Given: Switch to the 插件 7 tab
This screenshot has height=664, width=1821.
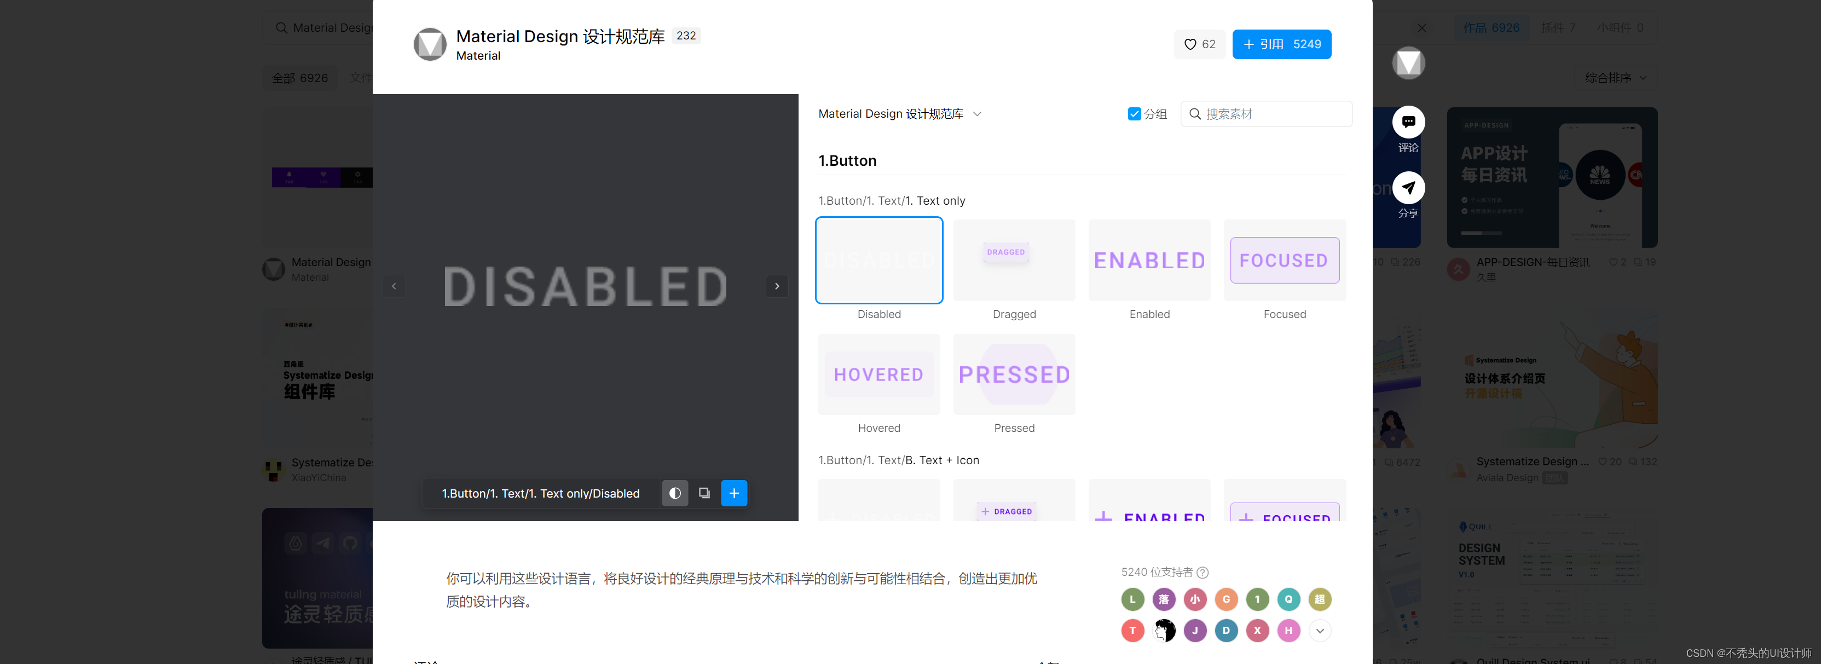Looking at the screenshot, I should 1557,27.
